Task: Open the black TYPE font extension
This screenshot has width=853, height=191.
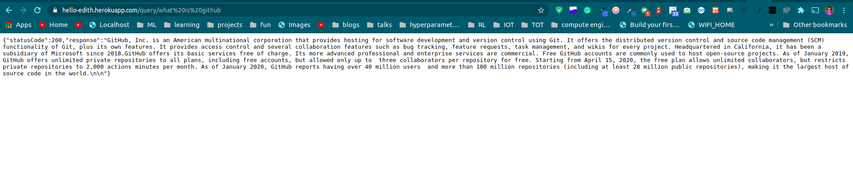Action: (x=772, y=10)
